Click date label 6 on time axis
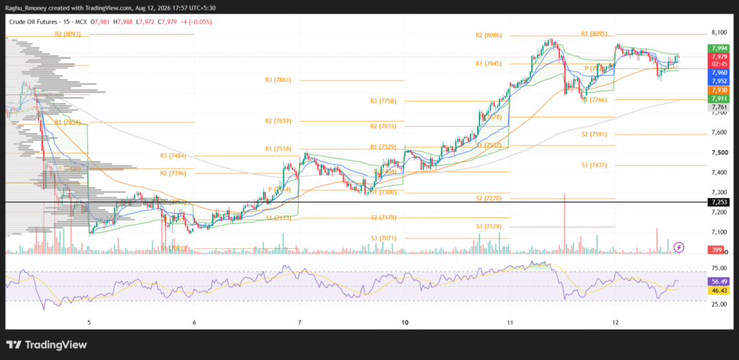739x360 pixels. [194, 323]
